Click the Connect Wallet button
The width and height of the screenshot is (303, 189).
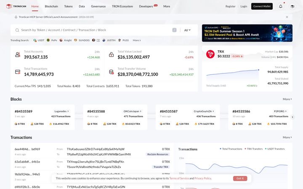[262, 6]
